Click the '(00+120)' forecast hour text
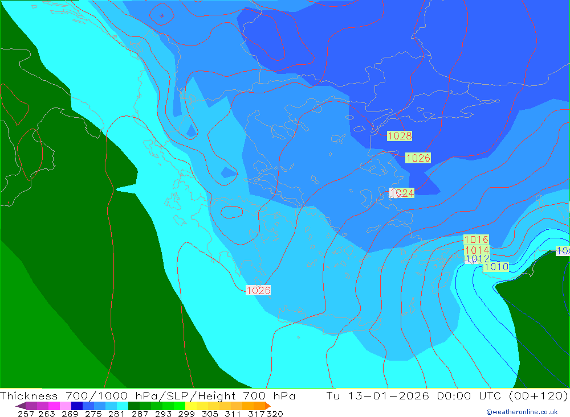 [539, 395]
